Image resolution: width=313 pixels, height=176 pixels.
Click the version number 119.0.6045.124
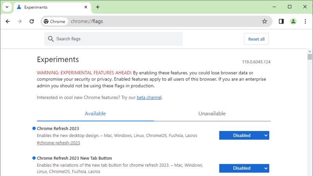pos(256,62)
